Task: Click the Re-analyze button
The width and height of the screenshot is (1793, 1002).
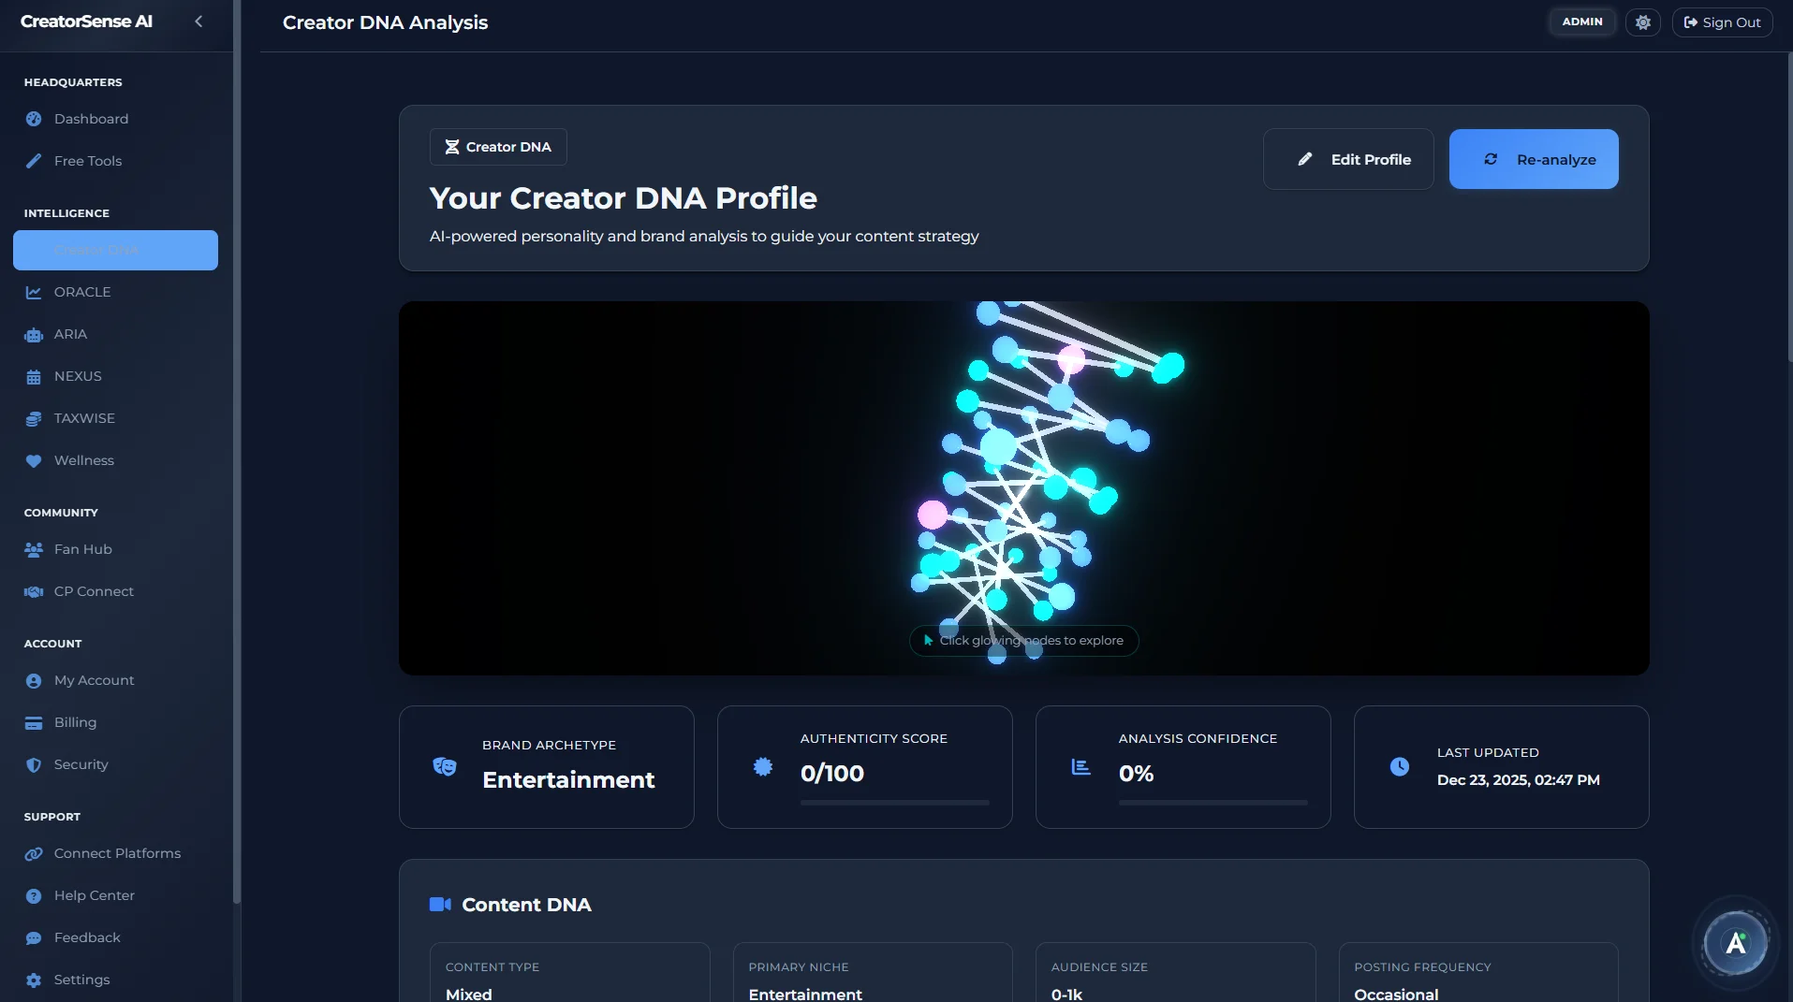Action: 1534,159
